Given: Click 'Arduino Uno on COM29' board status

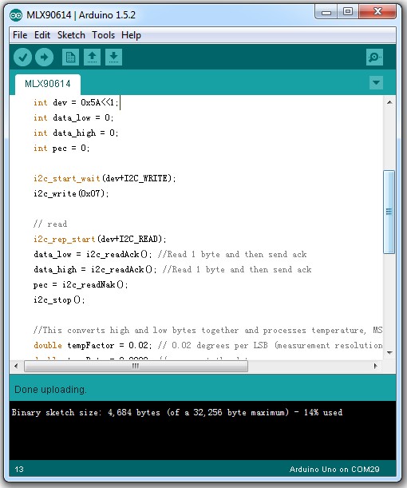Looking at the screenshot, I should tap(334, 470).
